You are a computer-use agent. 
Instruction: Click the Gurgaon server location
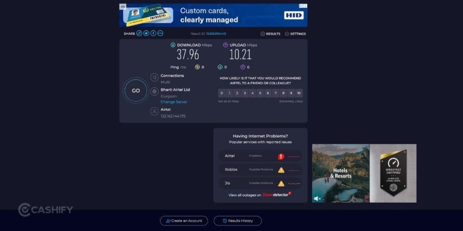[169, 97]
